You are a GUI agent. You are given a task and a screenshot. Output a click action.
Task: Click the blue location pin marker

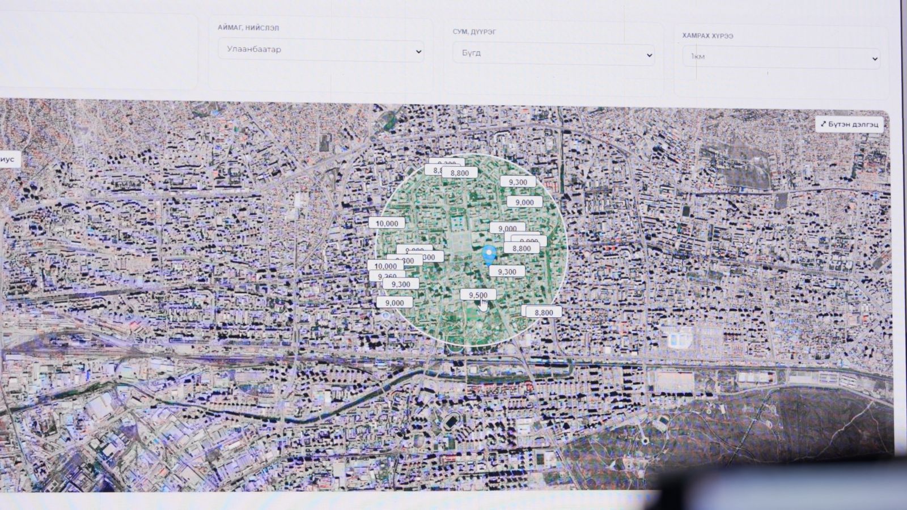(489, 254)
